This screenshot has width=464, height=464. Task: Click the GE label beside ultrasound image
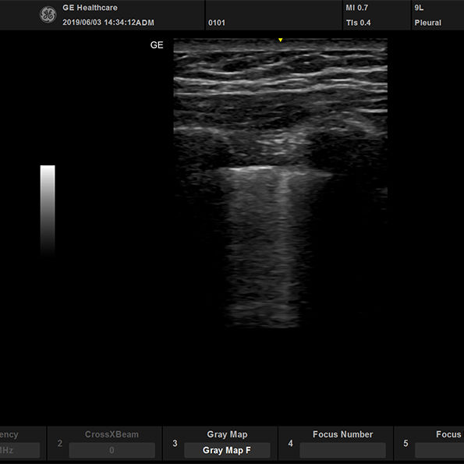click(x=157, y=45)
